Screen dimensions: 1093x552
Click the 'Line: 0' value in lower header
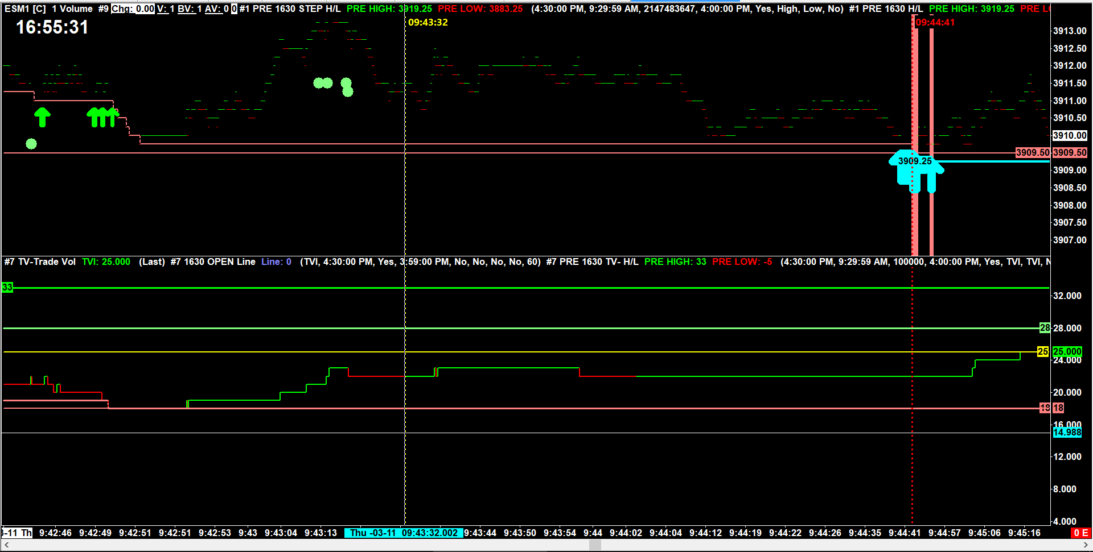(x=276, y=262)
